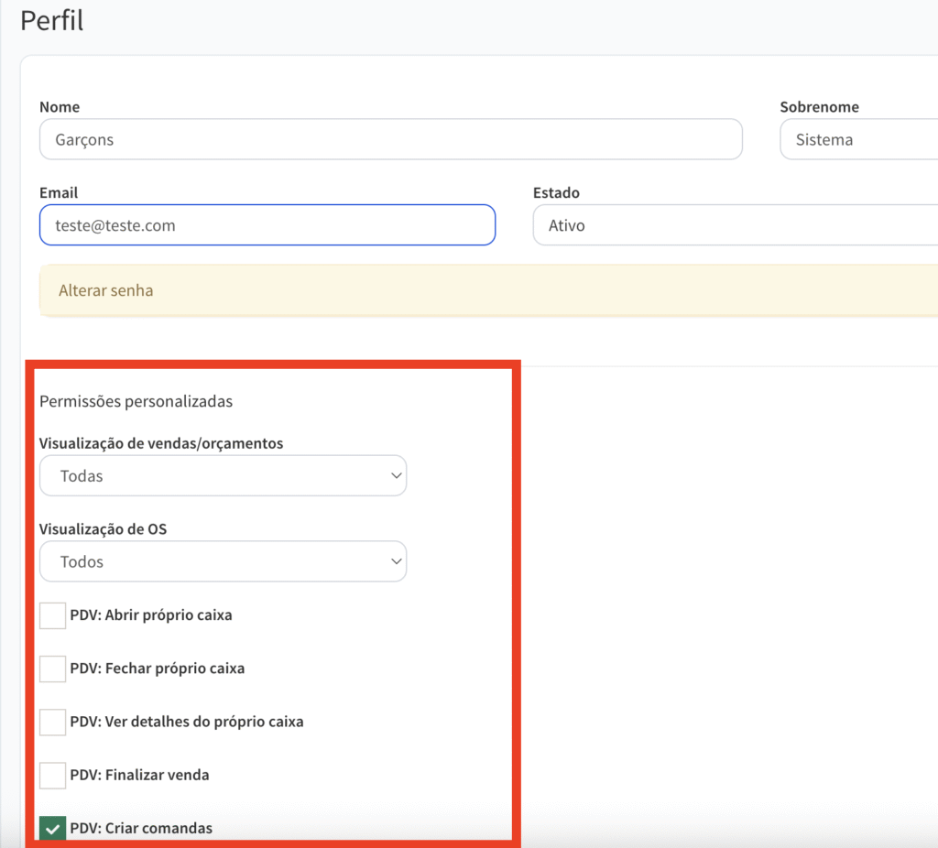938x848 pixels.
Task: Click the Sobrenome field label
Action: click(x=819, y=107)
